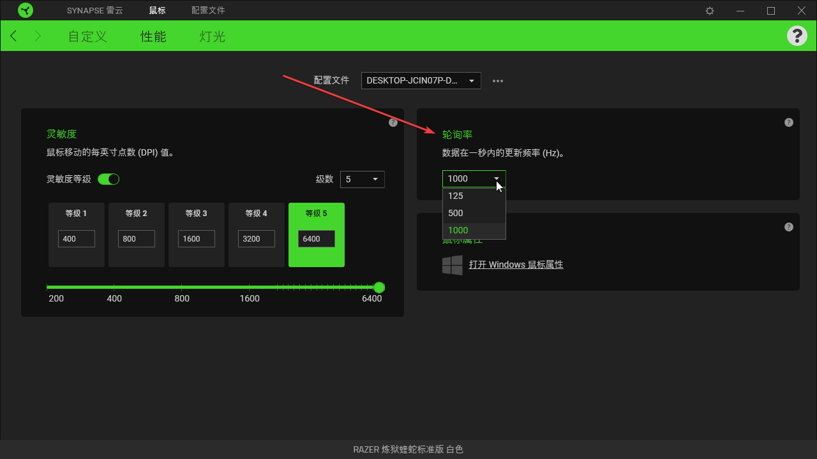Click the DPI slider handle at 6400
Viewport: 817px width, 459px height.
379,288
